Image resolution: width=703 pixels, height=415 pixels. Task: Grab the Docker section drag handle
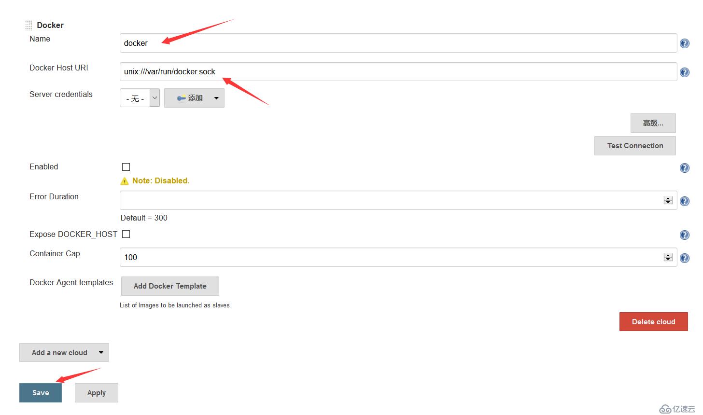click(x=28, y=25)
